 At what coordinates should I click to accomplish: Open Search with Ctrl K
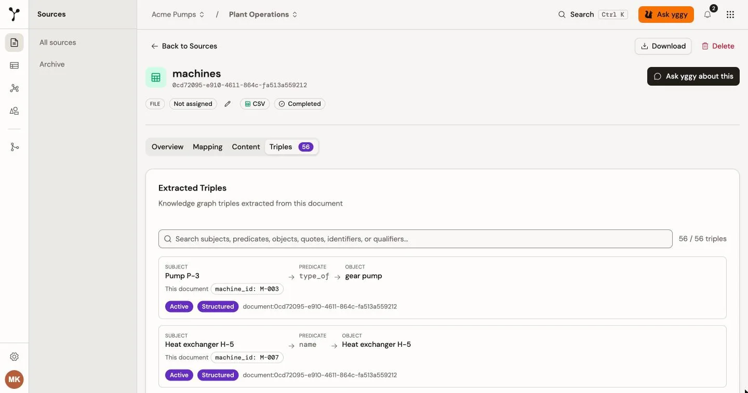(x=593, y=15)
